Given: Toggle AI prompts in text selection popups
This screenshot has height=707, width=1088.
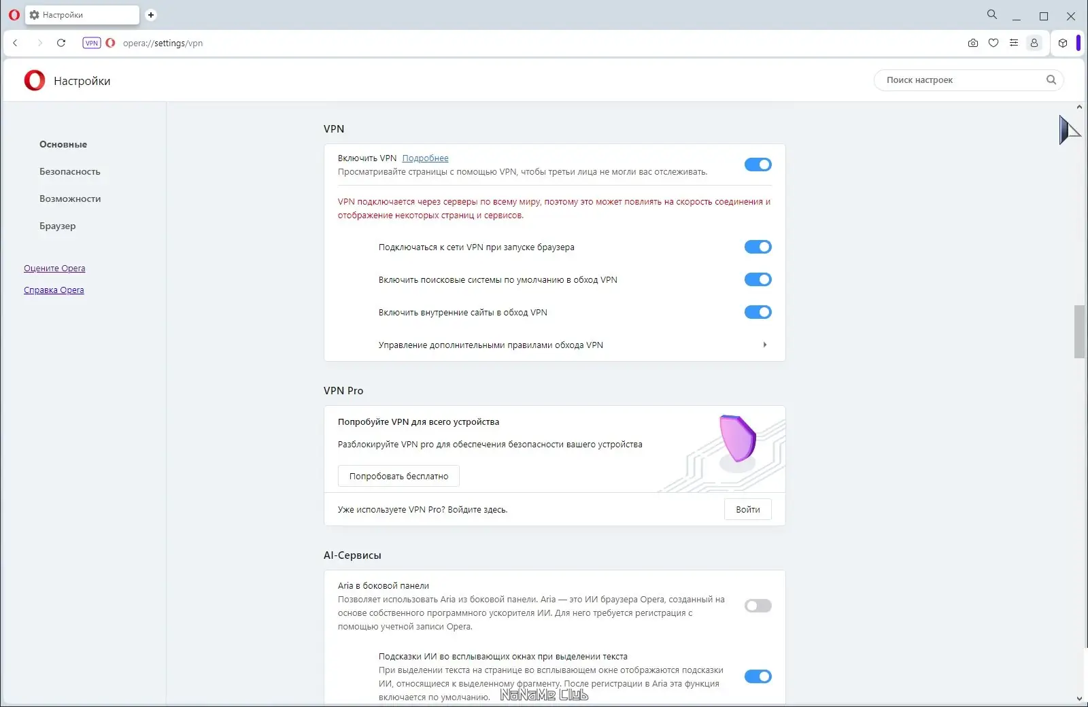Looking at the screenshot, I should click(x=758, y=676).
